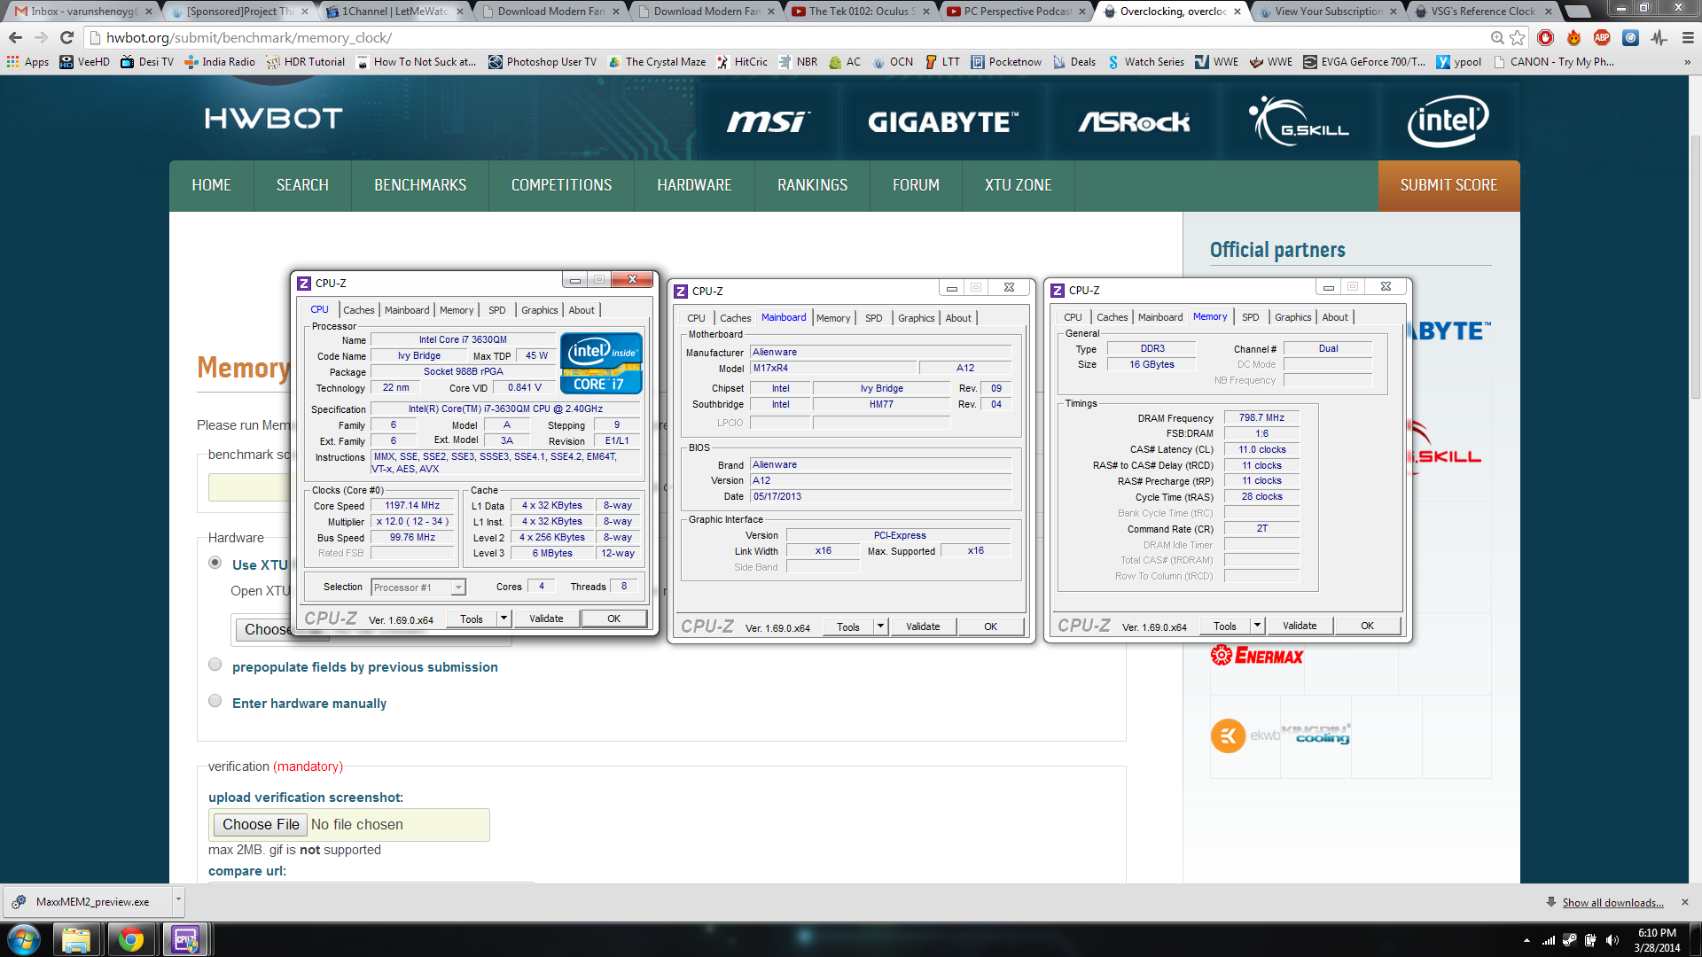
Task: Click the Chrome icon in the taskbar
Action: (x=131, y=939)
